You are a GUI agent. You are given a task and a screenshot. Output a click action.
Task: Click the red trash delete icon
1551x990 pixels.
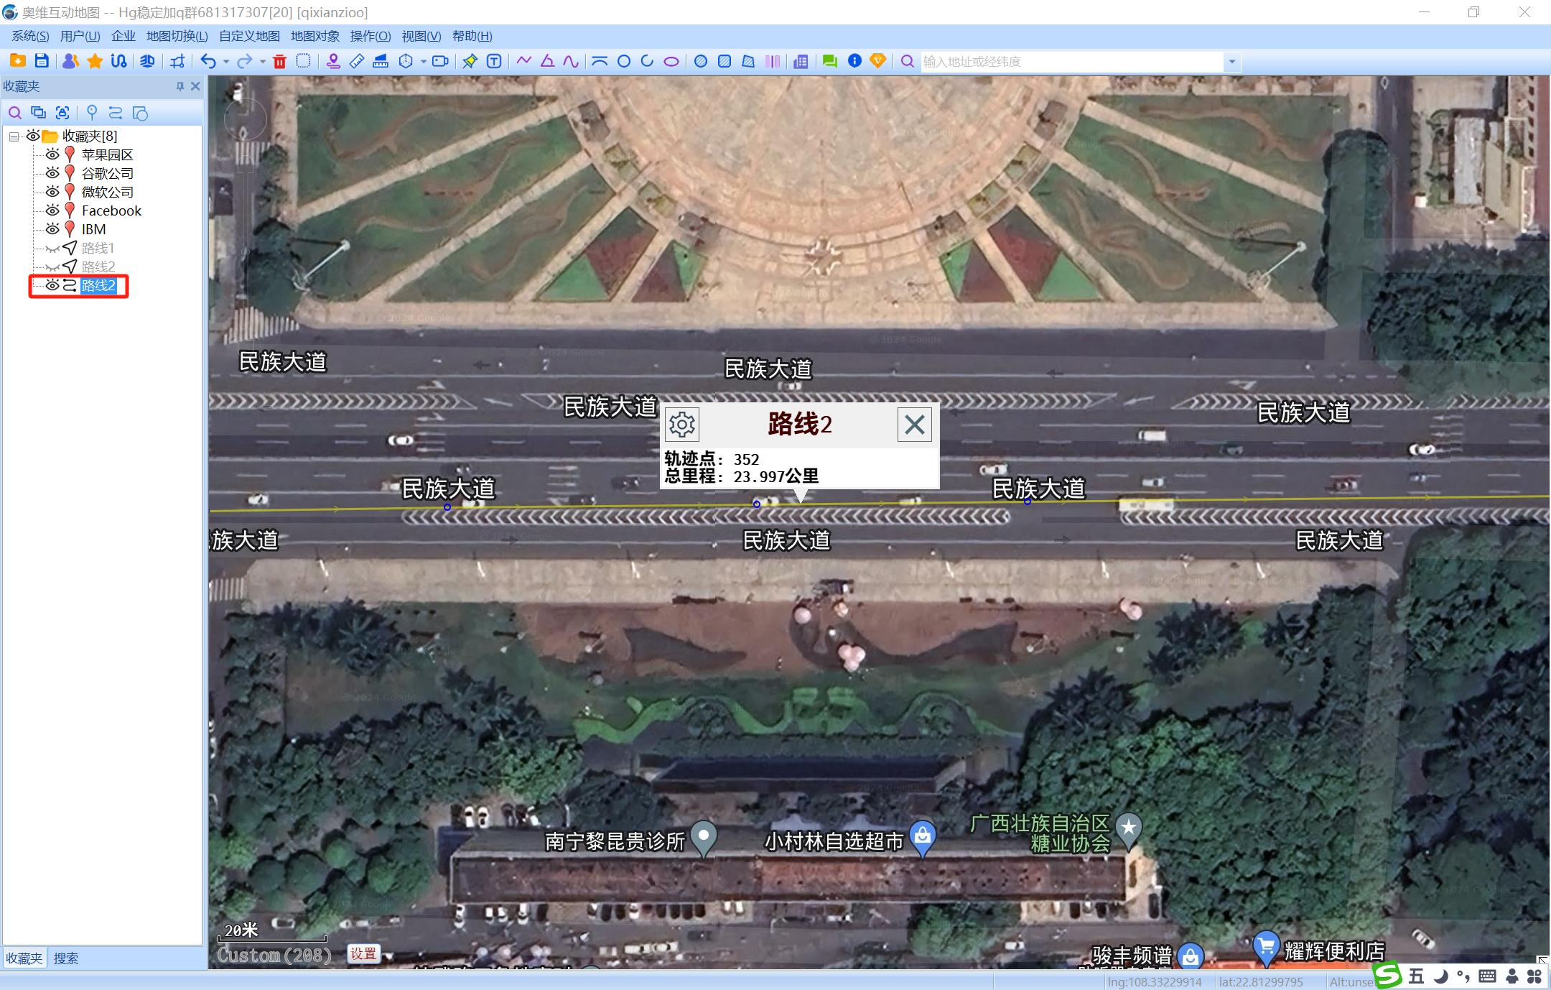point(280,61)
